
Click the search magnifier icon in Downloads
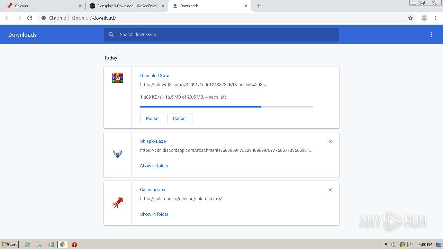click(x=111, y=35)
